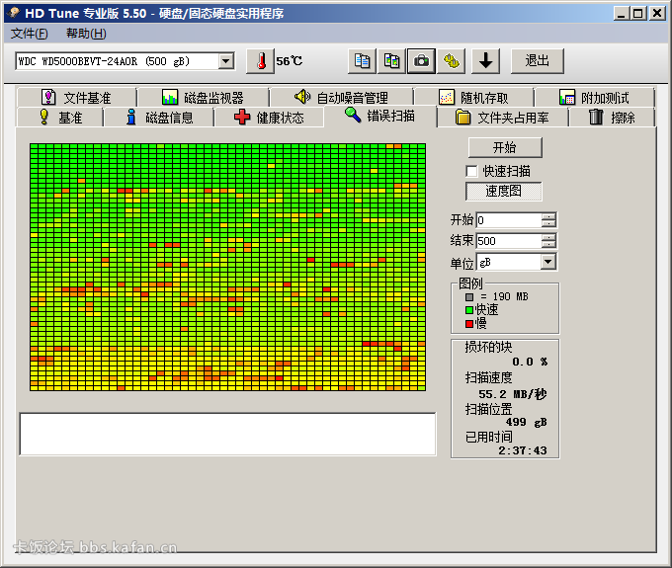Close the HD Tune window

[x=657, y=13]
